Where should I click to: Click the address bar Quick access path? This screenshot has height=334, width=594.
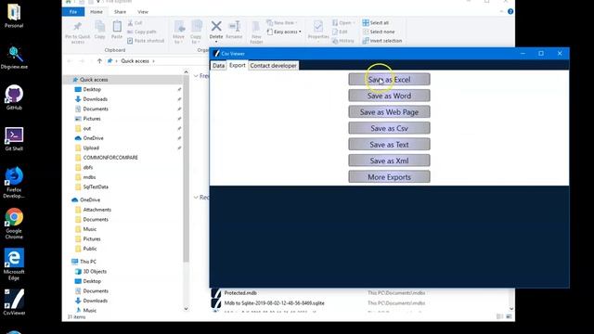coord(135,61)
